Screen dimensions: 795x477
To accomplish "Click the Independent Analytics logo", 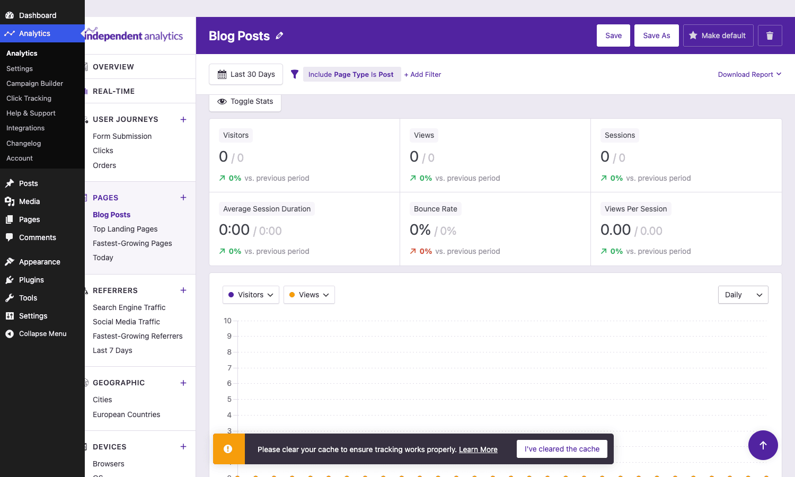I will coord(134,35).
